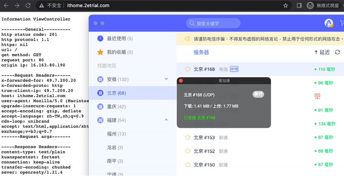The image size is (344, 176).
Task: Favorite server 北京 #150 with star
Action: [187, 165]
